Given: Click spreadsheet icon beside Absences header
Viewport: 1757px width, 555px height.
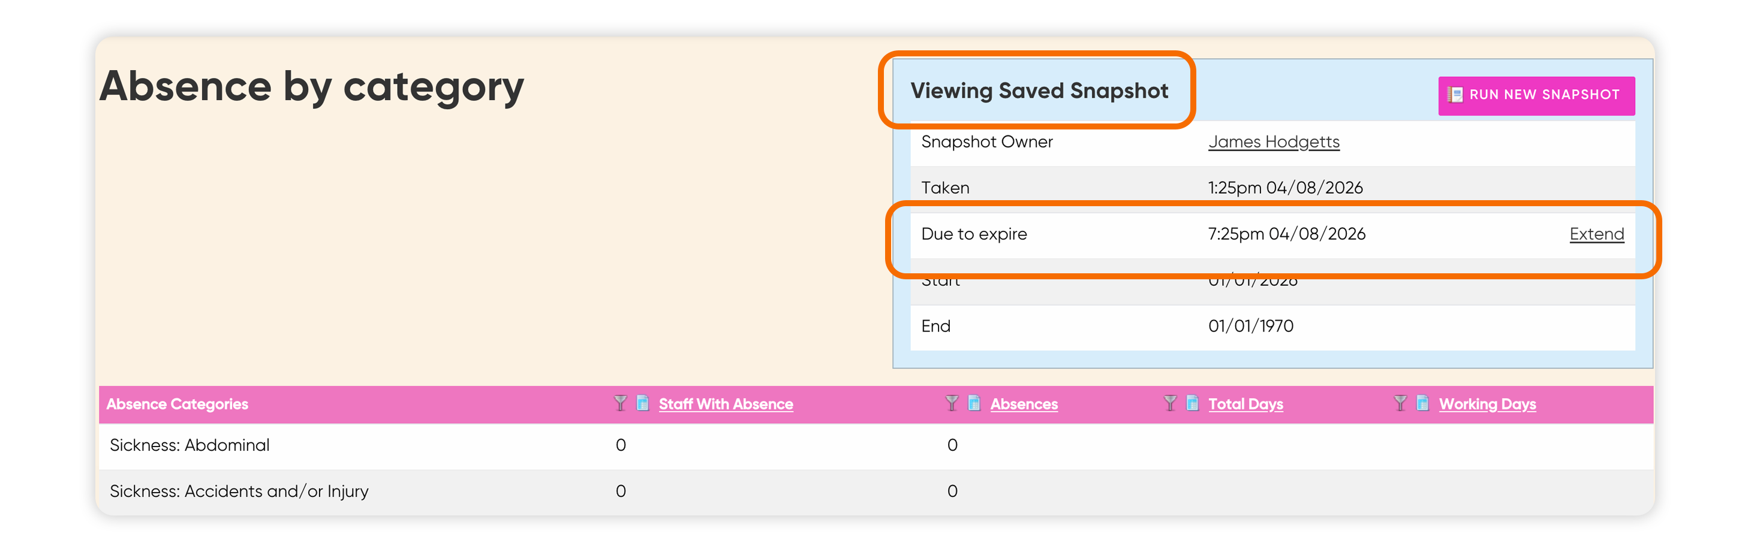Looking at the screenshot, I should (974, 403).
